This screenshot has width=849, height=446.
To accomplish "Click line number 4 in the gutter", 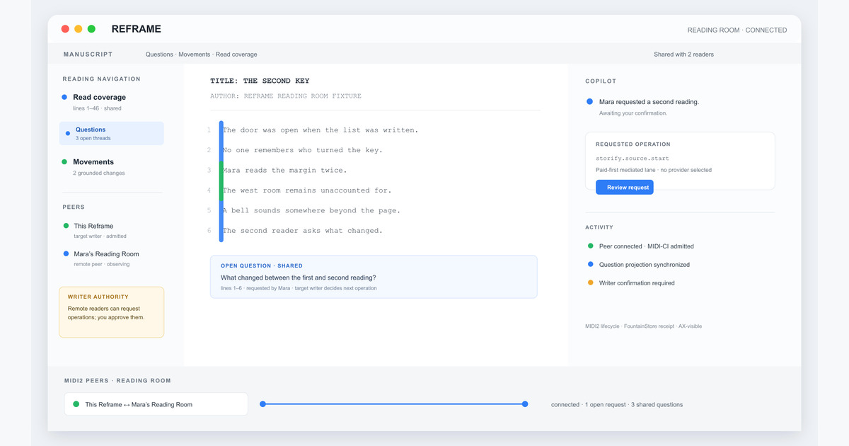I will [x=209, y=190].
